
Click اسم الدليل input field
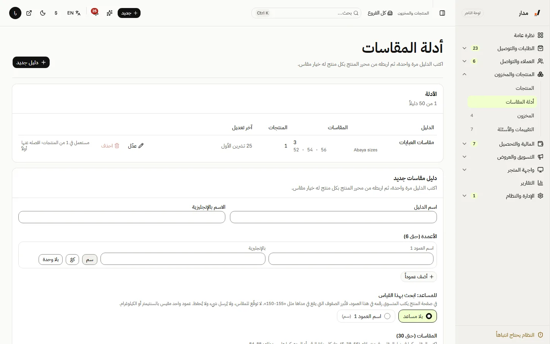333,217
